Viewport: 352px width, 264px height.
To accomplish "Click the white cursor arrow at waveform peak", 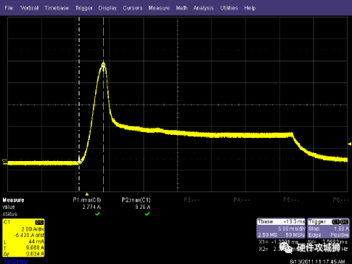I will 103,68.
